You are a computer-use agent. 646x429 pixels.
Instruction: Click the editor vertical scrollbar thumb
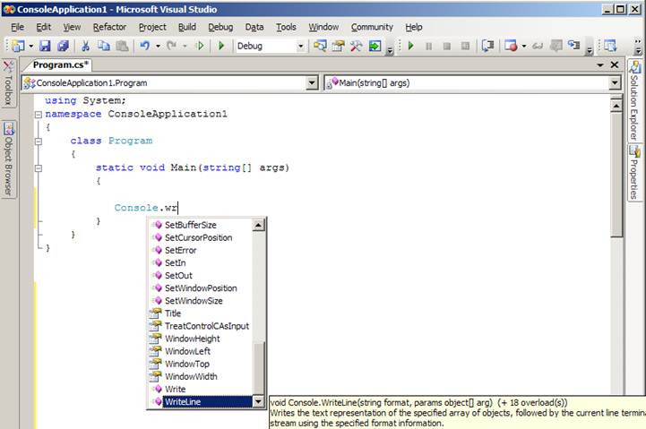(616, 175)
